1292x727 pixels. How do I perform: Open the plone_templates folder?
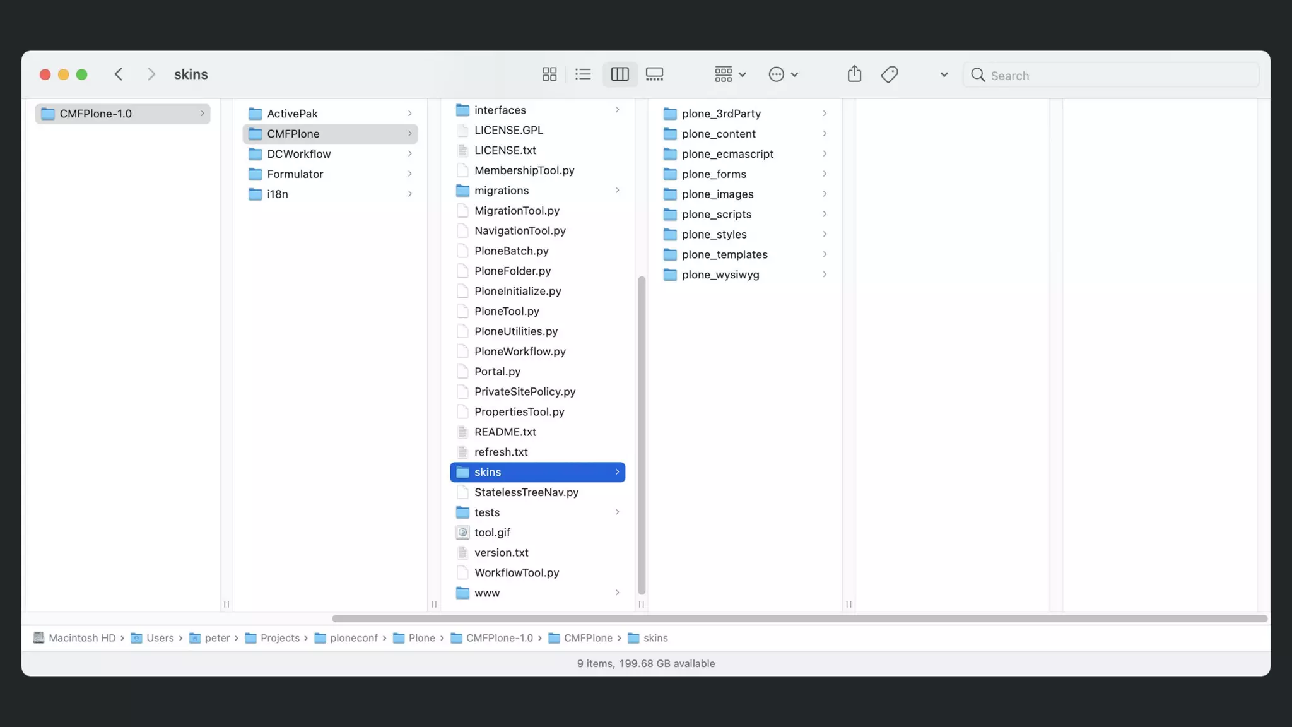[724, 254]
